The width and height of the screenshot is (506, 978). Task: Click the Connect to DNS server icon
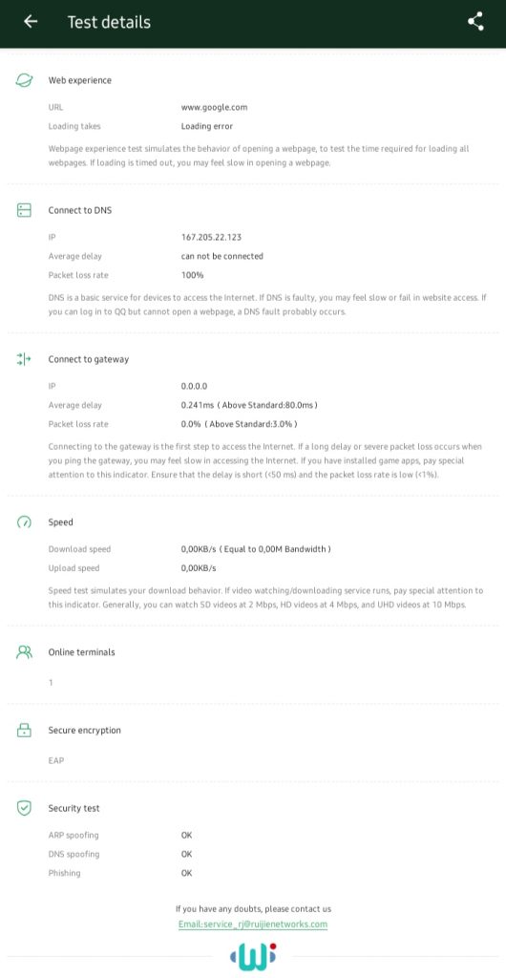click(24, 210)
